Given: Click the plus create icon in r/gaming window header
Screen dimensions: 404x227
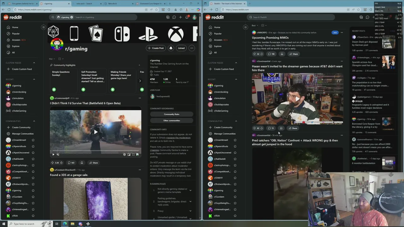Looking at the screenshot, I should 181,17.
